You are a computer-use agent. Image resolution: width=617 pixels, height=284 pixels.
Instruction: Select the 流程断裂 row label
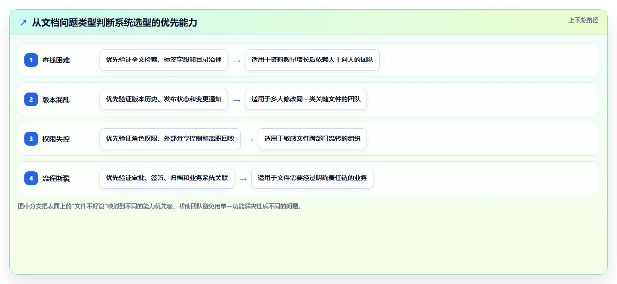coord(56,178)
